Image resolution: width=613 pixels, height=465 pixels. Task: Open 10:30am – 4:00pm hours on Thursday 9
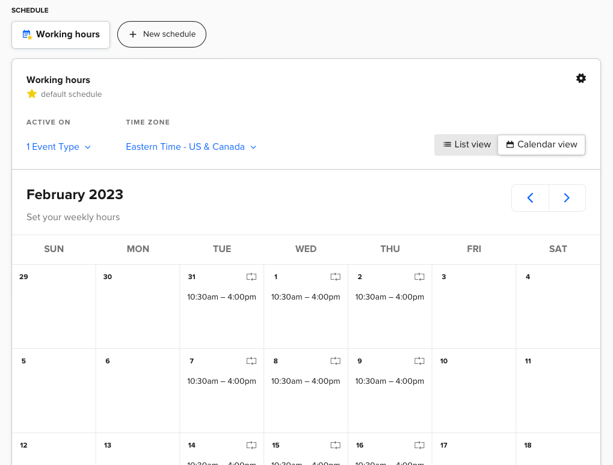click(390, 381)
